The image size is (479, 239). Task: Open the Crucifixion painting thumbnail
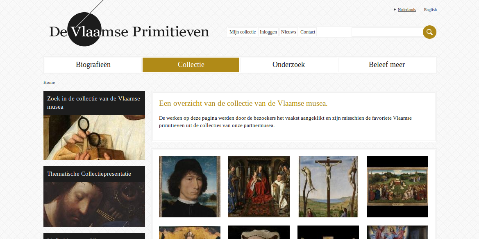pyautogui.click(x=328, y=187)
